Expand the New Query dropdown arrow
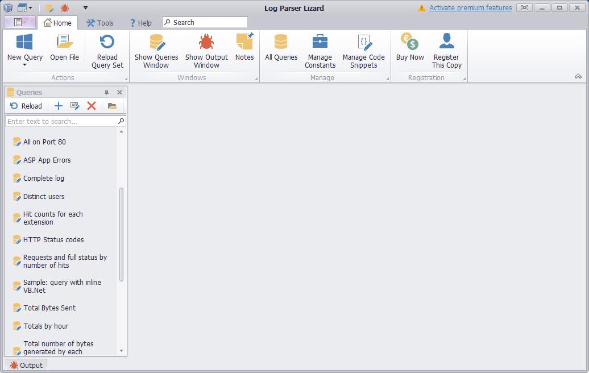589x373 pixels. coord(25,65)
